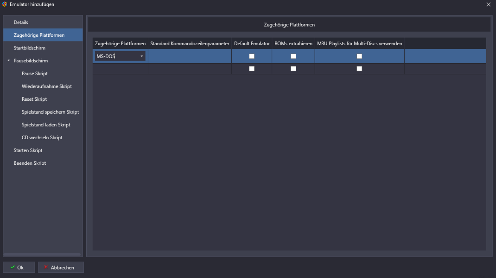This screenshot has width=496, height=278.
Task: Close the Emulator hinzufügen dialog
Action: [x=488, y=4]
